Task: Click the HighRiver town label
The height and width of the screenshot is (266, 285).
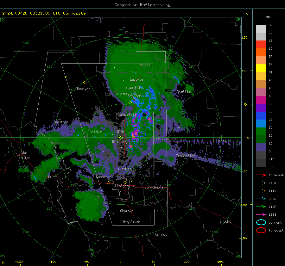Action: pyautogui.click(x=131, y=222)
